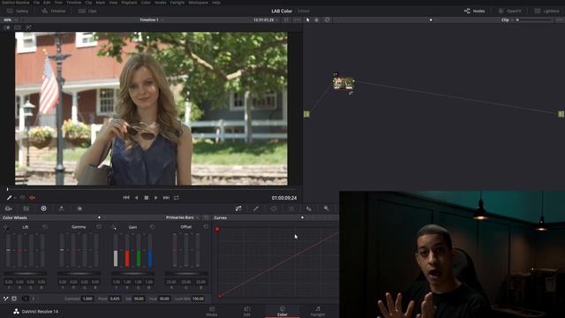Viewport: 565px width, 318px height.
Task: Select the Curves palette icon
Action: coord(238,208)
